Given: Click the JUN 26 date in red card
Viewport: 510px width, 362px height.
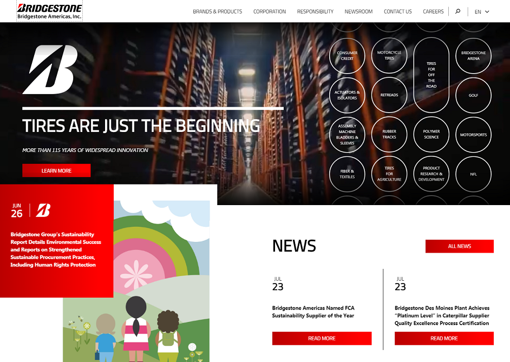Looking at the screenshot, I should [17, 210].
